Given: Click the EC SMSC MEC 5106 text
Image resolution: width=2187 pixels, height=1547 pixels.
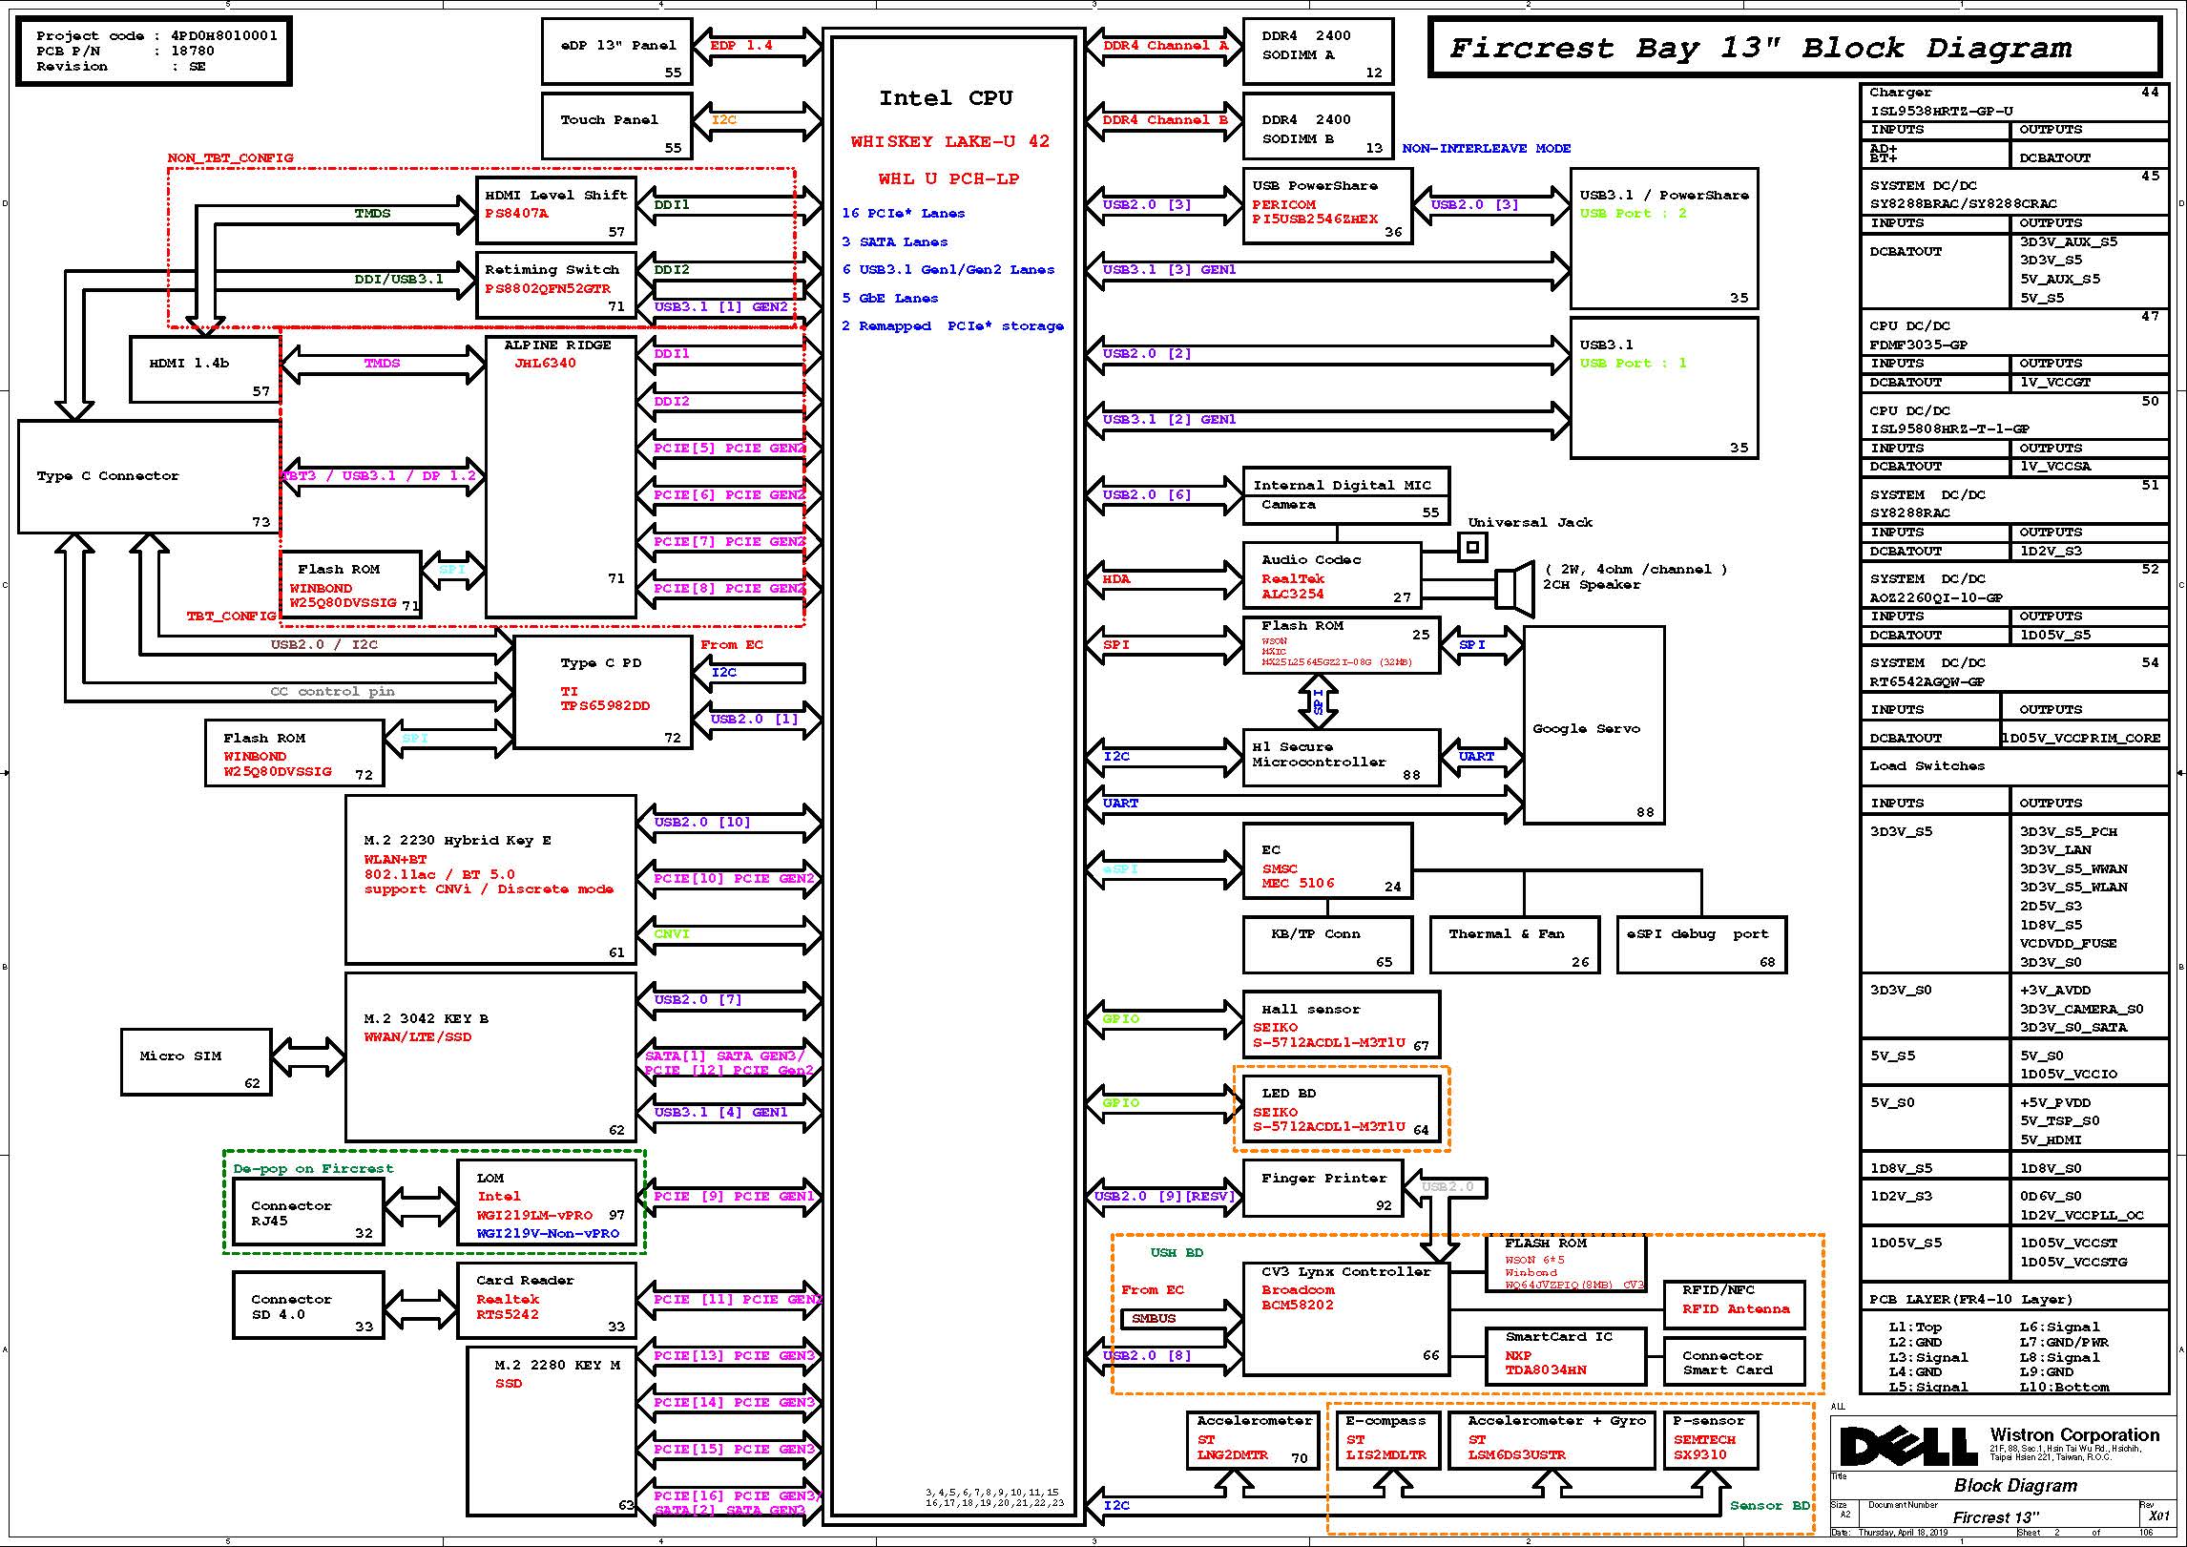Looking at the screenshot, I should (x=1299, y=867).
